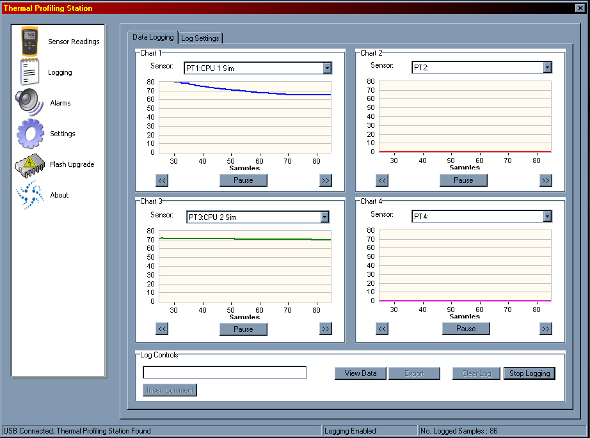The image size is (590, 438).
Task: Open the Settings gear icon
Action: click(x=29, y=134)
